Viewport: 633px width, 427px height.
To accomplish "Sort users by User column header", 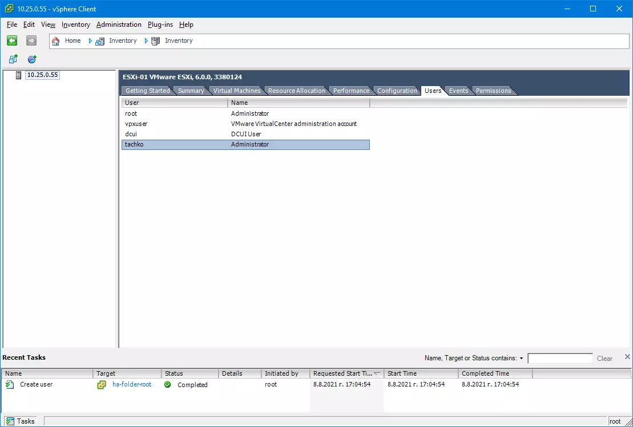I will coord(175,103).
